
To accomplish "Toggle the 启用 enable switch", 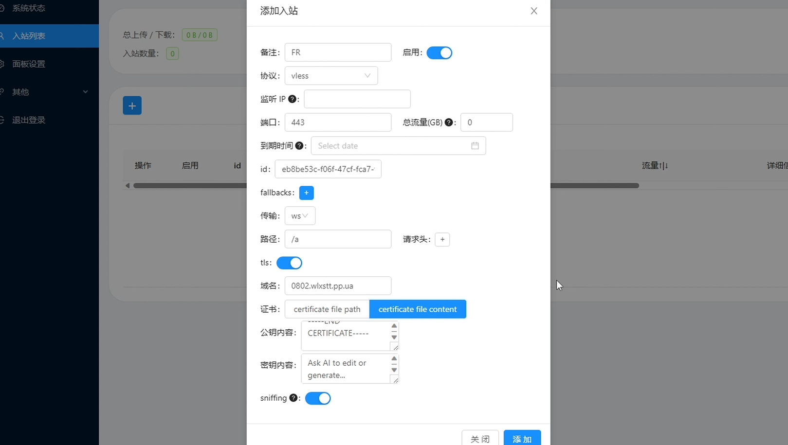I will click(439, 53).
